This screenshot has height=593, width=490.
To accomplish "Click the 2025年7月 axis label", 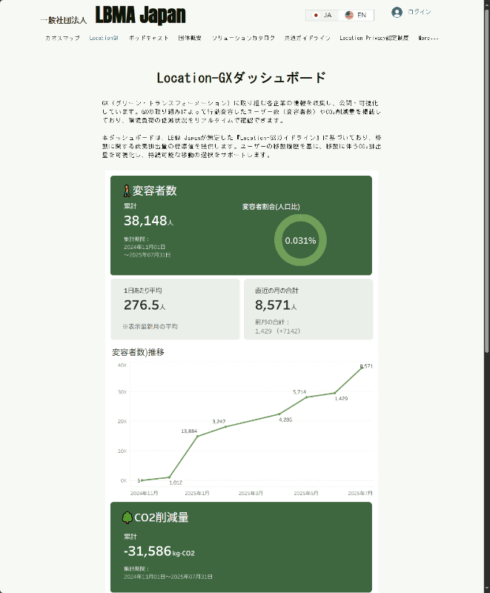I will pos(360,493).
